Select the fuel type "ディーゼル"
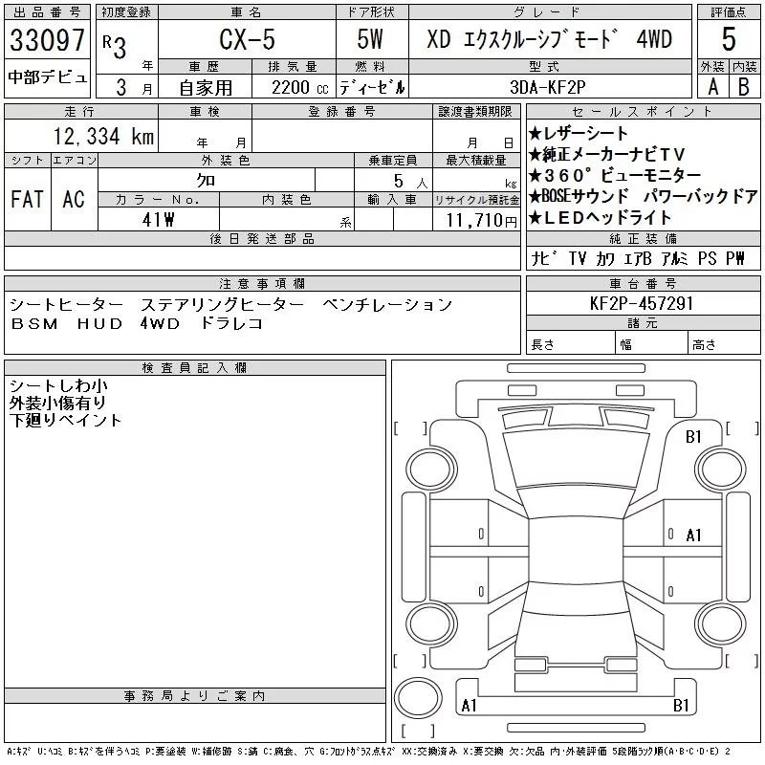 [x=372, y=88]
